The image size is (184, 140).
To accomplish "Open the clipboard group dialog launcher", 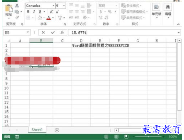I will (22, 24).
